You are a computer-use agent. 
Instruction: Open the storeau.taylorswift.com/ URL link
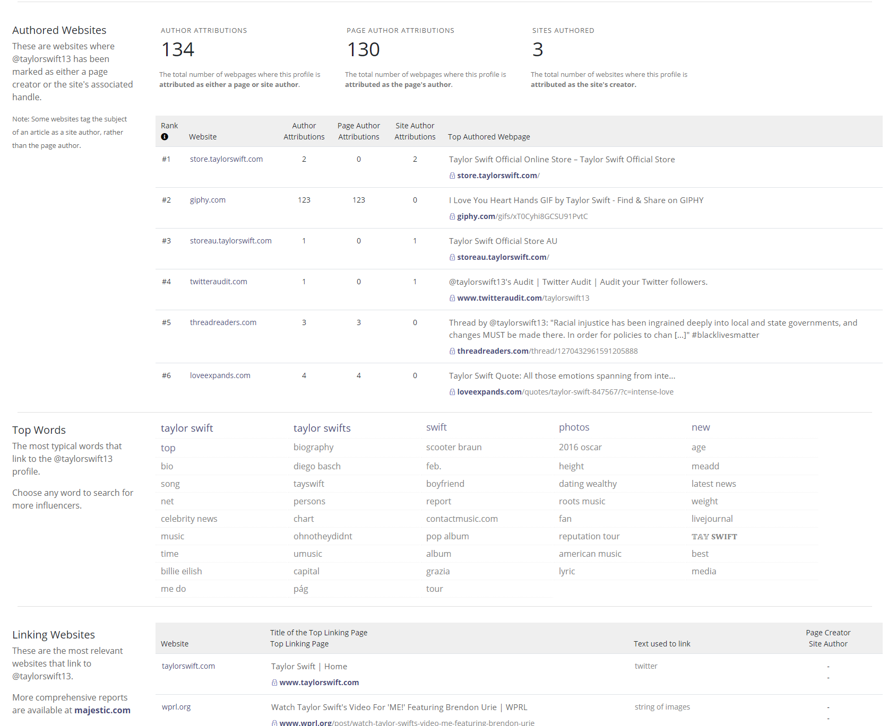(x=503, y=257)
